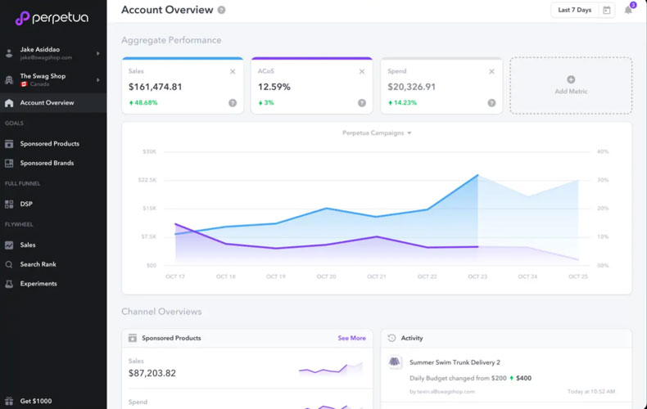Open Experiments in sidebar
The height and width of the screenshot is (409, 647).
point(38,284)
